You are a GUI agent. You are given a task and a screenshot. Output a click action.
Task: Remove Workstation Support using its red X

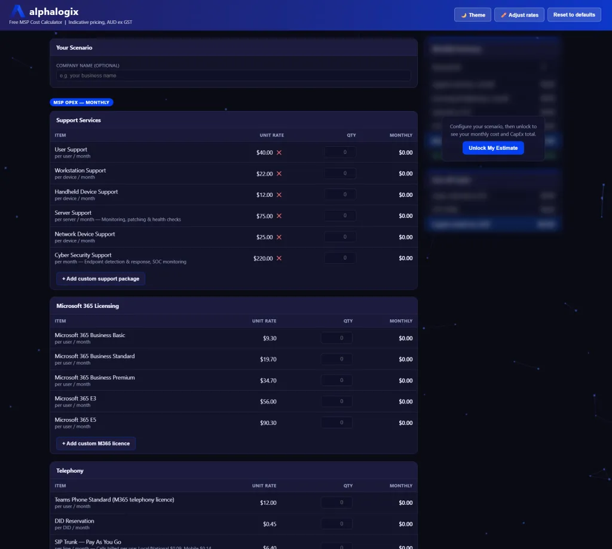click(x=279, y=174)
